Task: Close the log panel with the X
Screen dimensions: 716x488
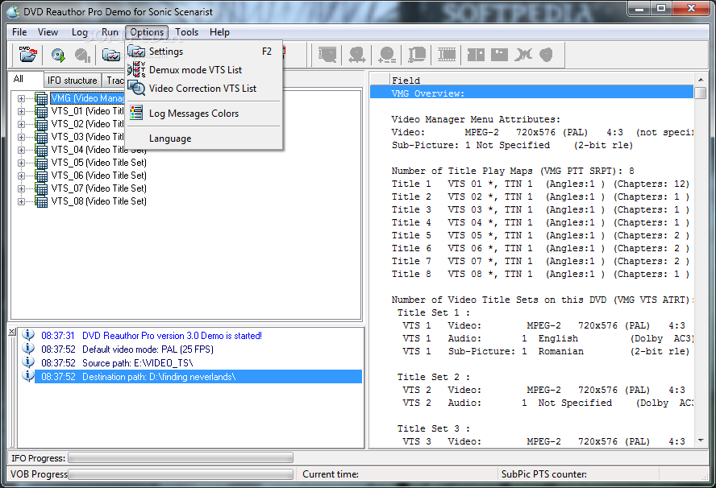Action: click(12, 332)
